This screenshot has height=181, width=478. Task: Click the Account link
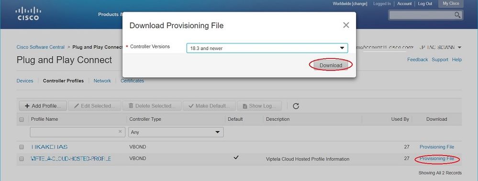click(x=404, y=4)
